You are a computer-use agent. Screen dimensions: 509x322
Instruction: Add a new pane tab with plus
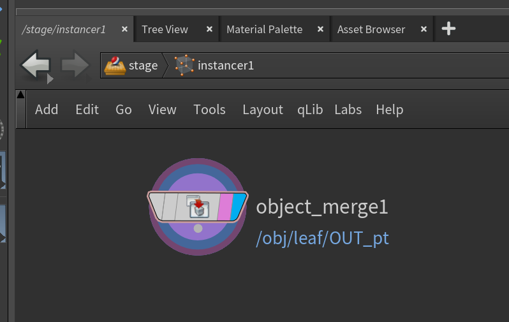click(x=448, y=29)
